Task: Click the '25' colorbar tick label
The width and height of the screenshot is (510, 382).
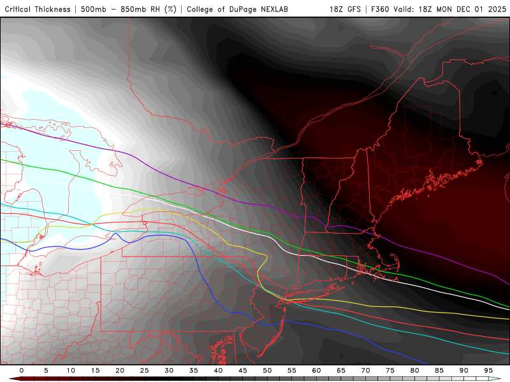Action: (145, 371)
